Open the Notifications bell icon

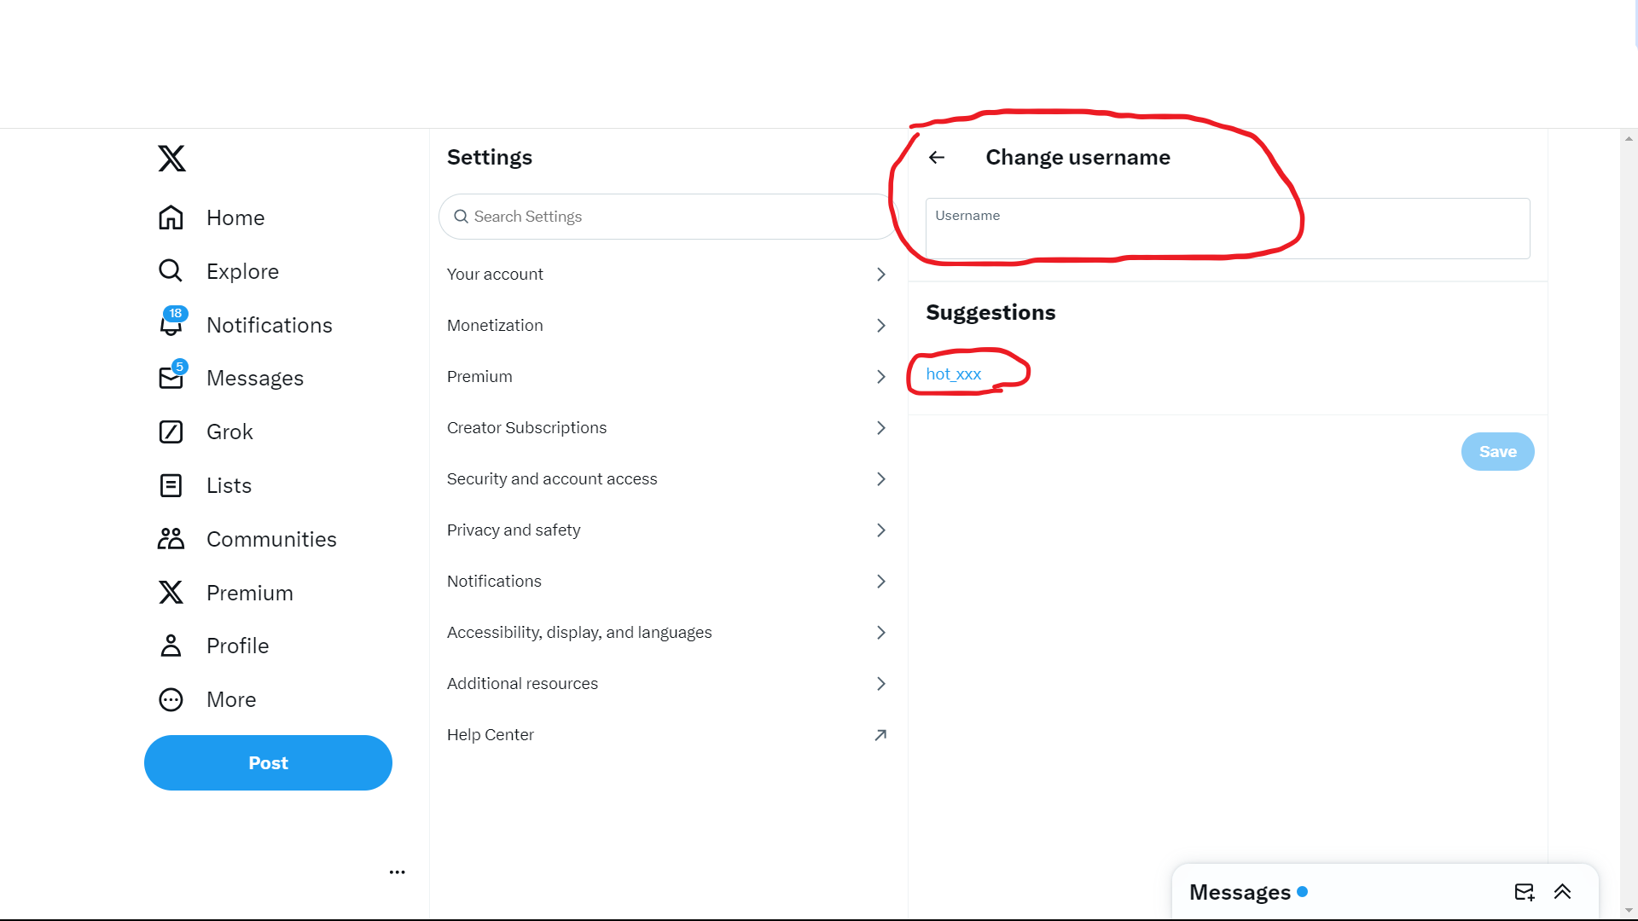pyautogui.click(x=171, y=325)
